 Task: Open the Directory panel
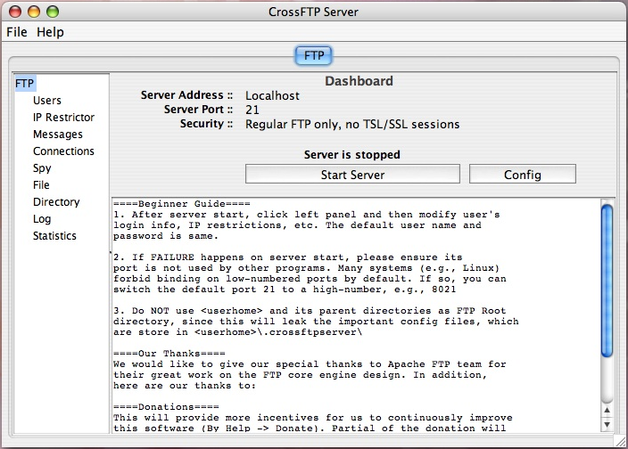coord(56,202)
